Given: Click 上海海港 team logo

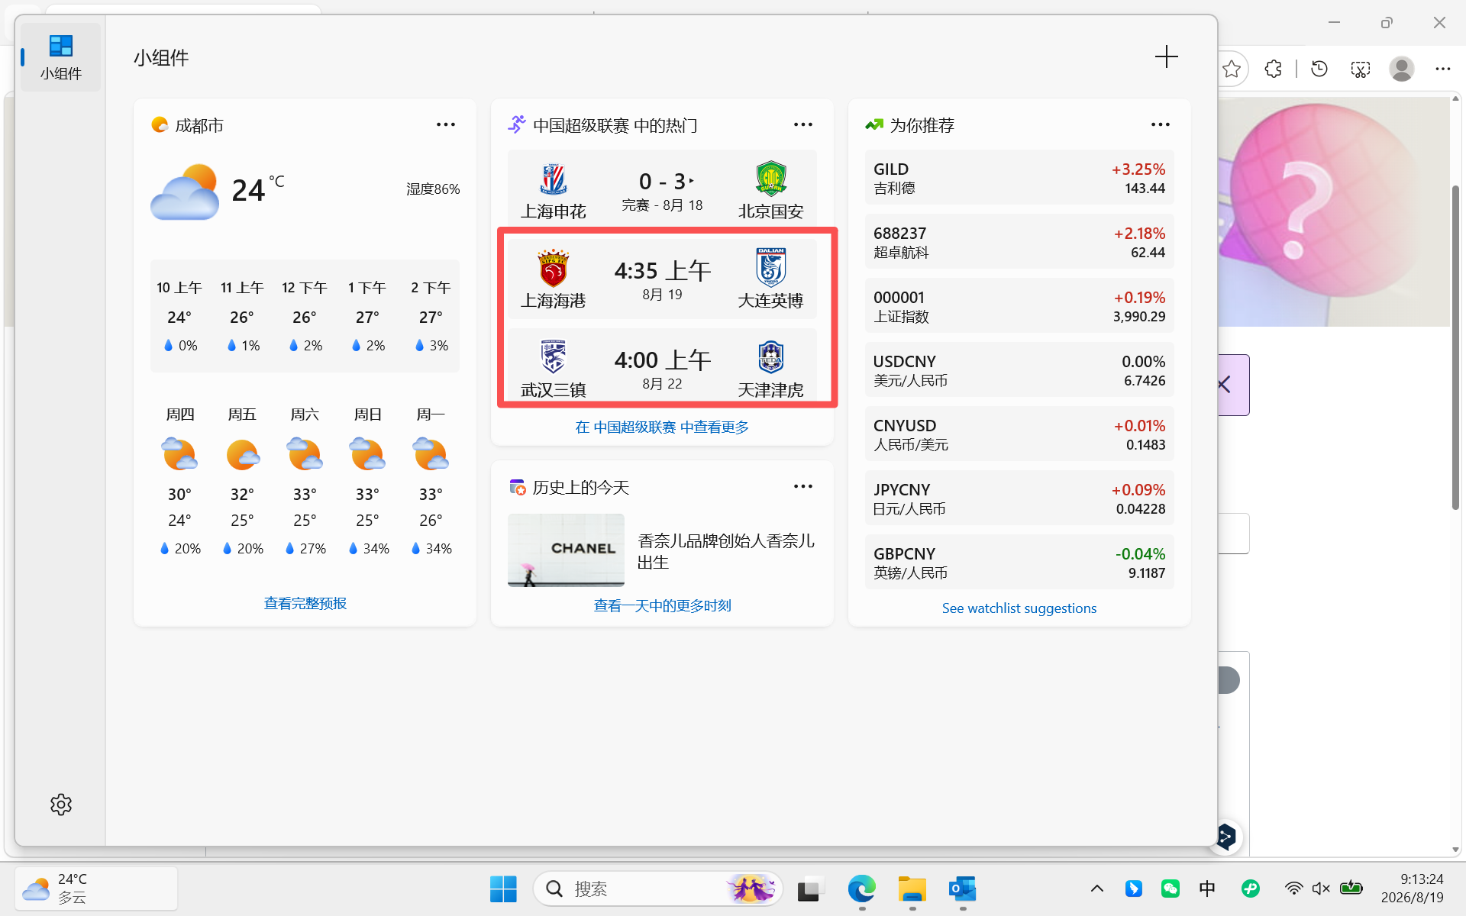Looking at the screenshot, I should pyautogui.click(x=554, y=268).
